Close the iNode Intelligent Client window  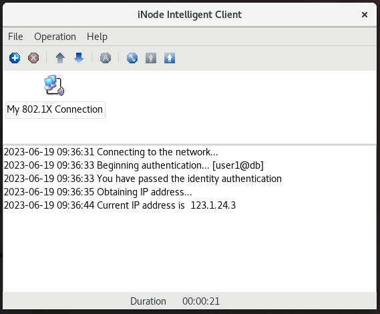(x=365, y=15)
